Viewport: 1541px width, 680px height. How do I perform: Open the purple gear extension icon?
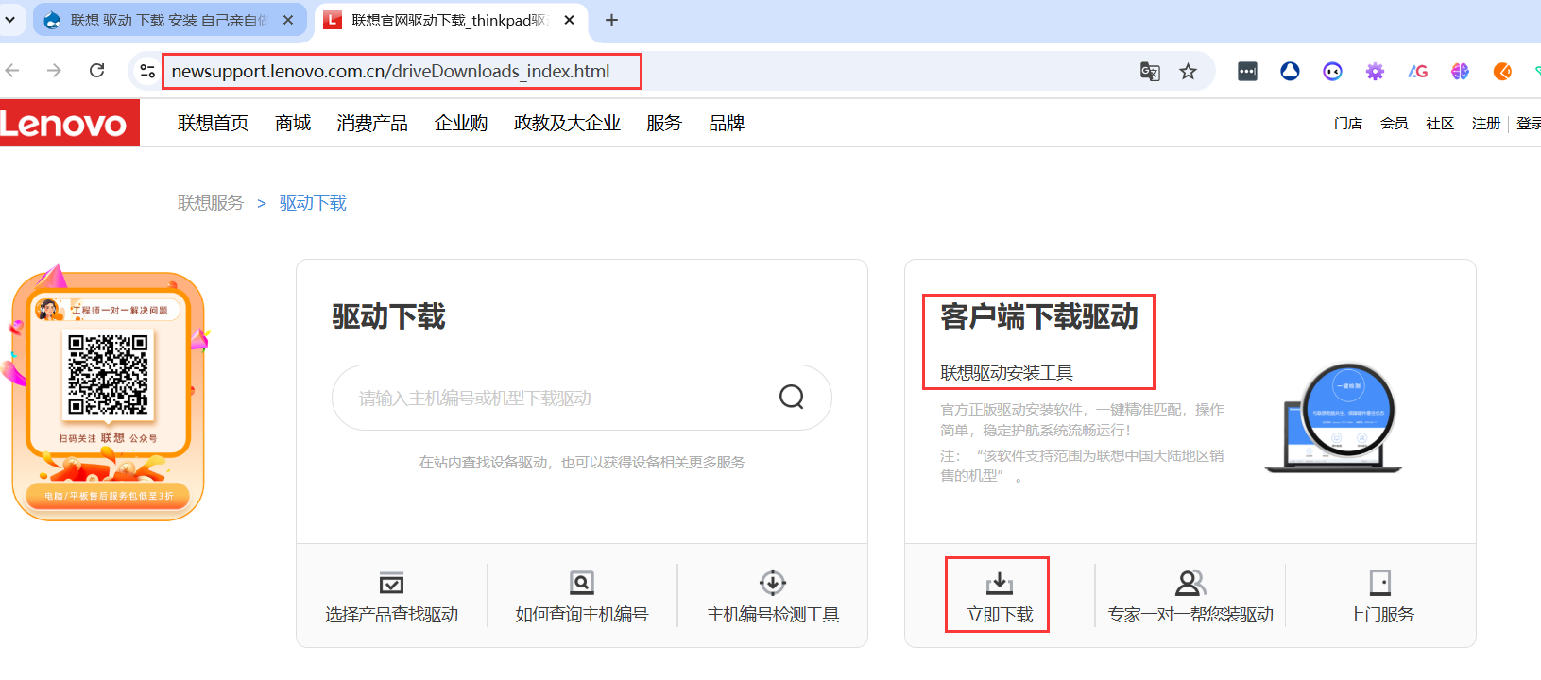1375,71
